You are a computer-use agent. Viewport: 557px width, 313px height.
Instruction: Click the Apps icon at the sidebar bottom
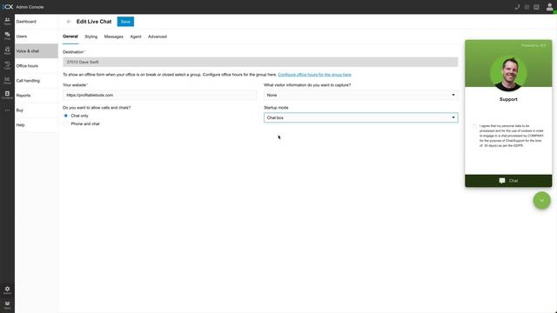(x=7, y=305)
